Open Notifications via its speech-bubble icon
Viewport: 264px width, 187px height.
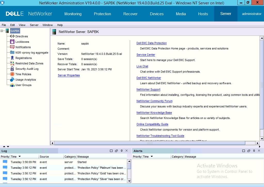click(x=12, y=47)
